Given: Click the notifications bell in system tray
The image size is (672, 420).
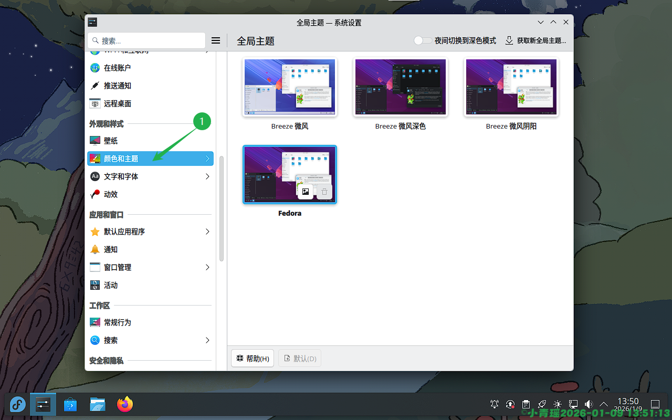Looking at the screenshot, I should point(495,404).
